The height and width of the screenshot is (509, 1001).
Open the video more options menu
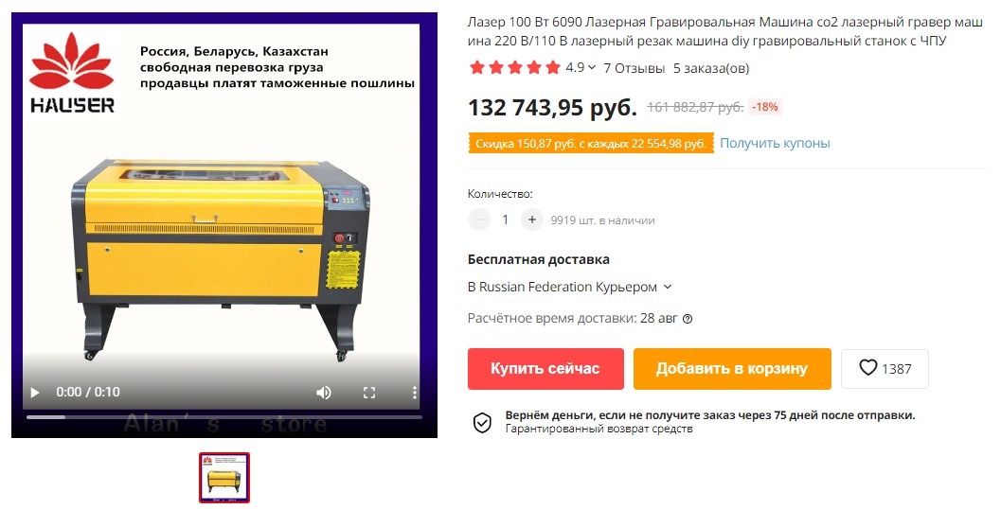pos(414,393)
